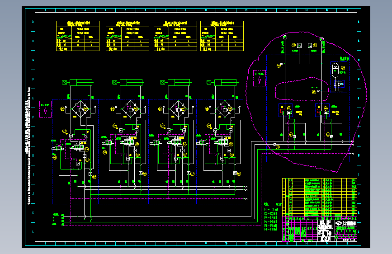
Task: Select the left pressure transducer square symbol
Action: point(299,46)
